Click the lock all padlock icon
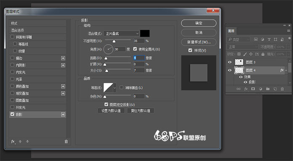Image resolution: width=293 pixels, height=161 pixels. (x=263, y=54)
